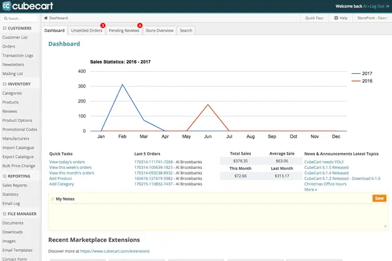Viewport: 392px width, 261px height.
Task: Click the home icon in the breadcrumb
Action: (x=45, y=18)
